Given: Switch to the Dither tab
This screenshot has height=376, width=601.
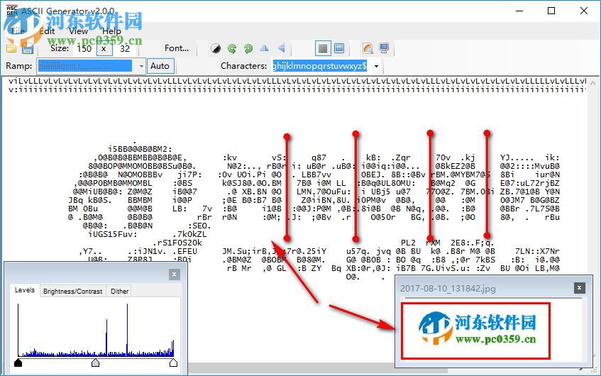Looking at the screenshot, I should pyautogui.click(x=120, y=292).
